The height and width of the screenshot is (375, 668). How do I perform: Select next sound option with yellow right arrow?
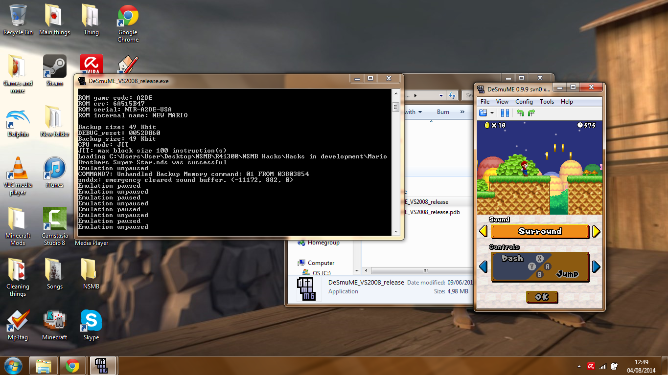click(x=596, y=231)
